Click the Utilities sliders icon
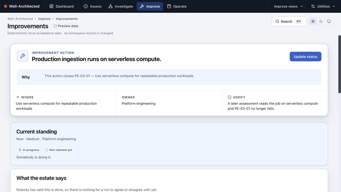 [313, 6]
